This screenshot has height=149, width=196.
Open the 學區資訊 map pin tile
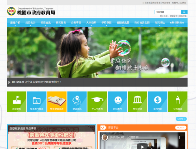(77, 102)
